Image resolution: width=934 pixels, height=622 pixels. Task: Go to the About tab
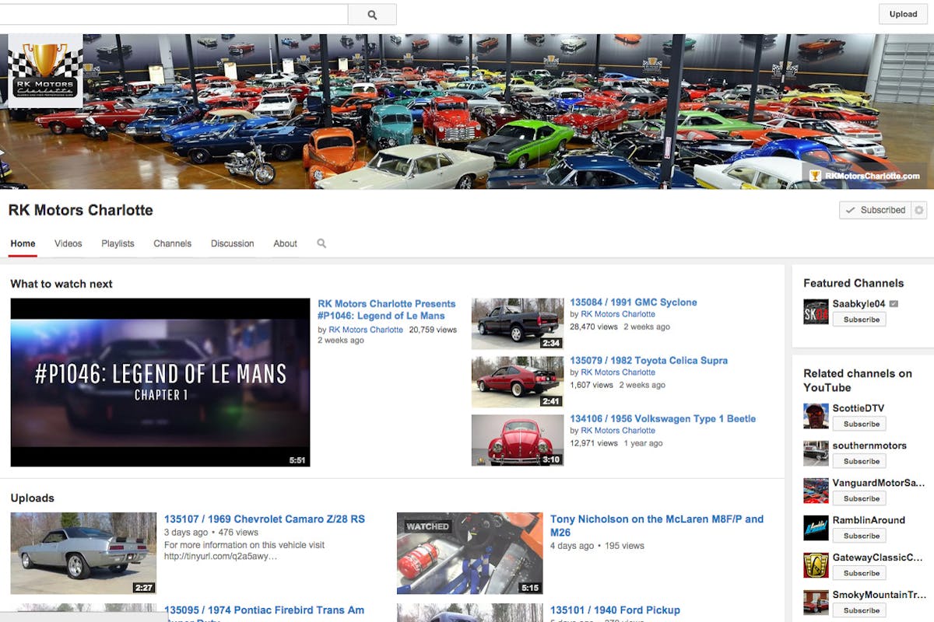285,243
